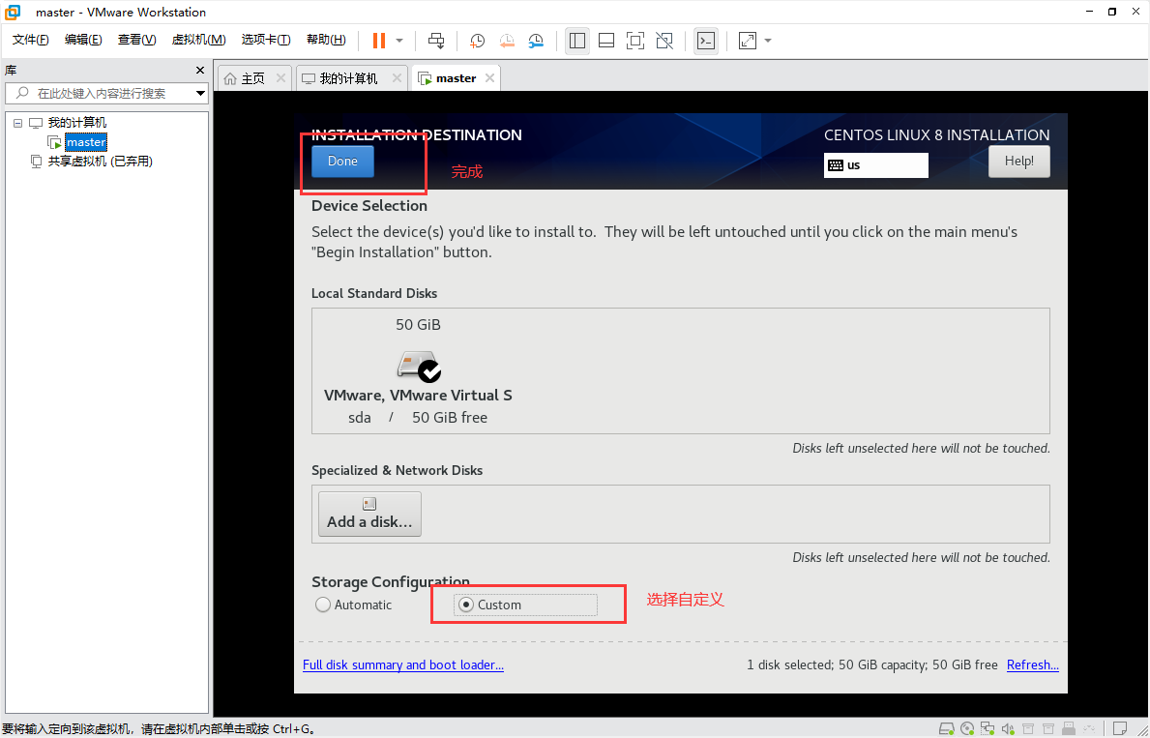The width and height of the screenshot is (1150, 738).
Task: Open the 虚拟机(M) menu
Action: click(x=198, y=40)
